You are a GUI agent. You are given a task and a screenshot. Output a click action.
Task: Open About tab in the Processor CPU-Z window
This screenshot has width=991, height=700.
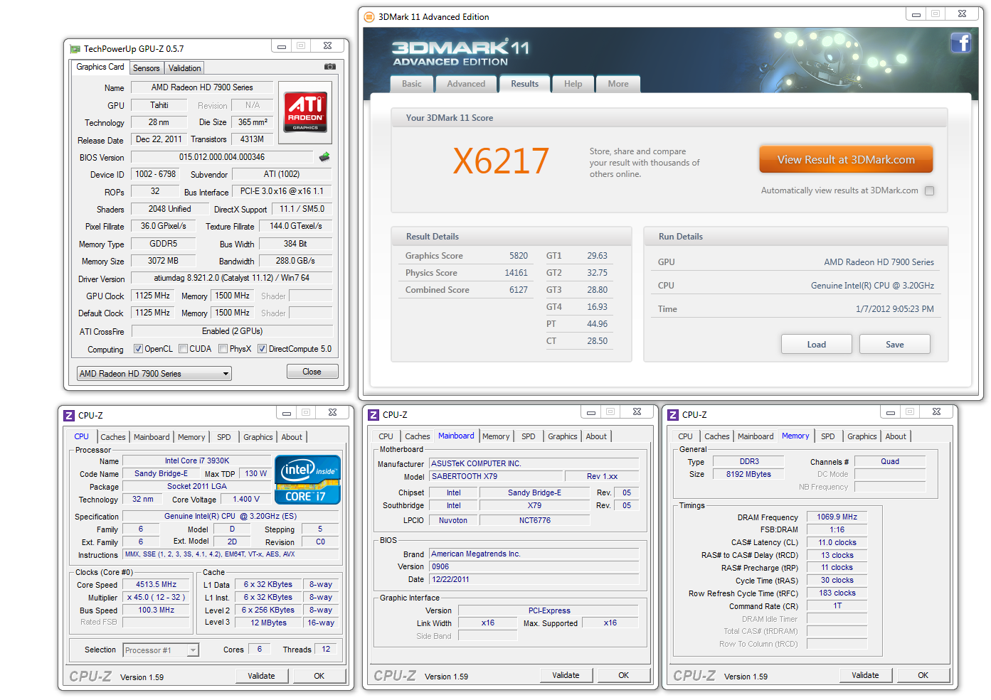pos(292,437)
